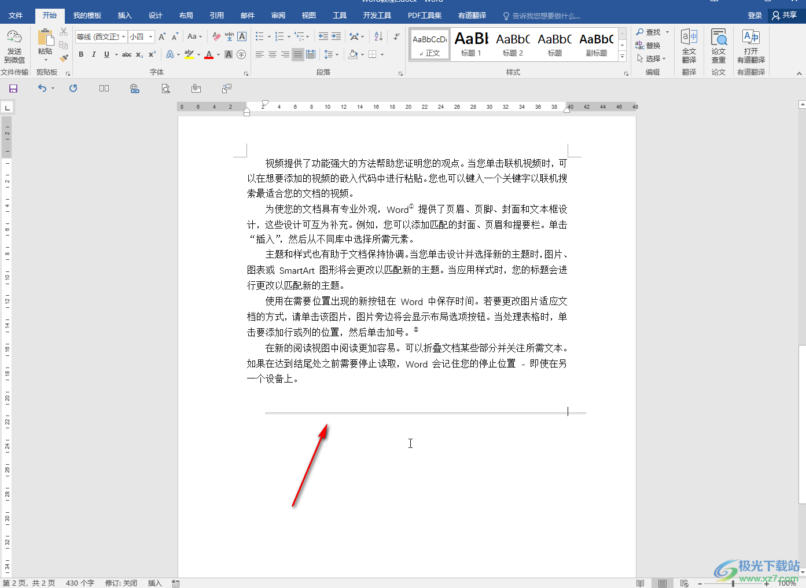This screenshot has width=806, height=588.
Task: Switch to the PDF工具集 tab
Action: click(x=425, y=16)
